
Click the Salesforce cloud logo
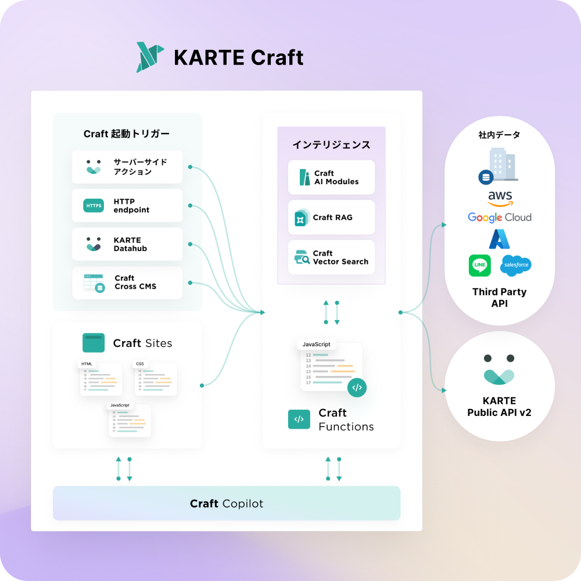515,265
